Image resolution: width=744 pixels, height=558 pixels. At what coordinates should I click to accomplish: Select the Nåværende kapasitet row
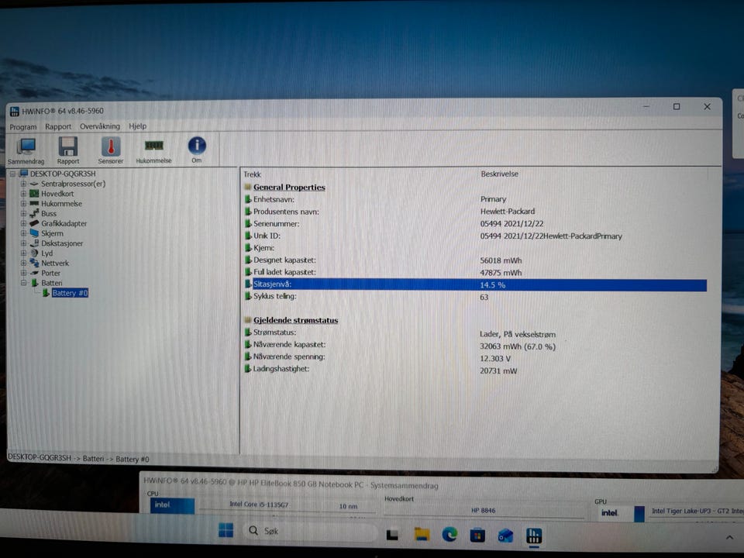[x=474, y=346]
